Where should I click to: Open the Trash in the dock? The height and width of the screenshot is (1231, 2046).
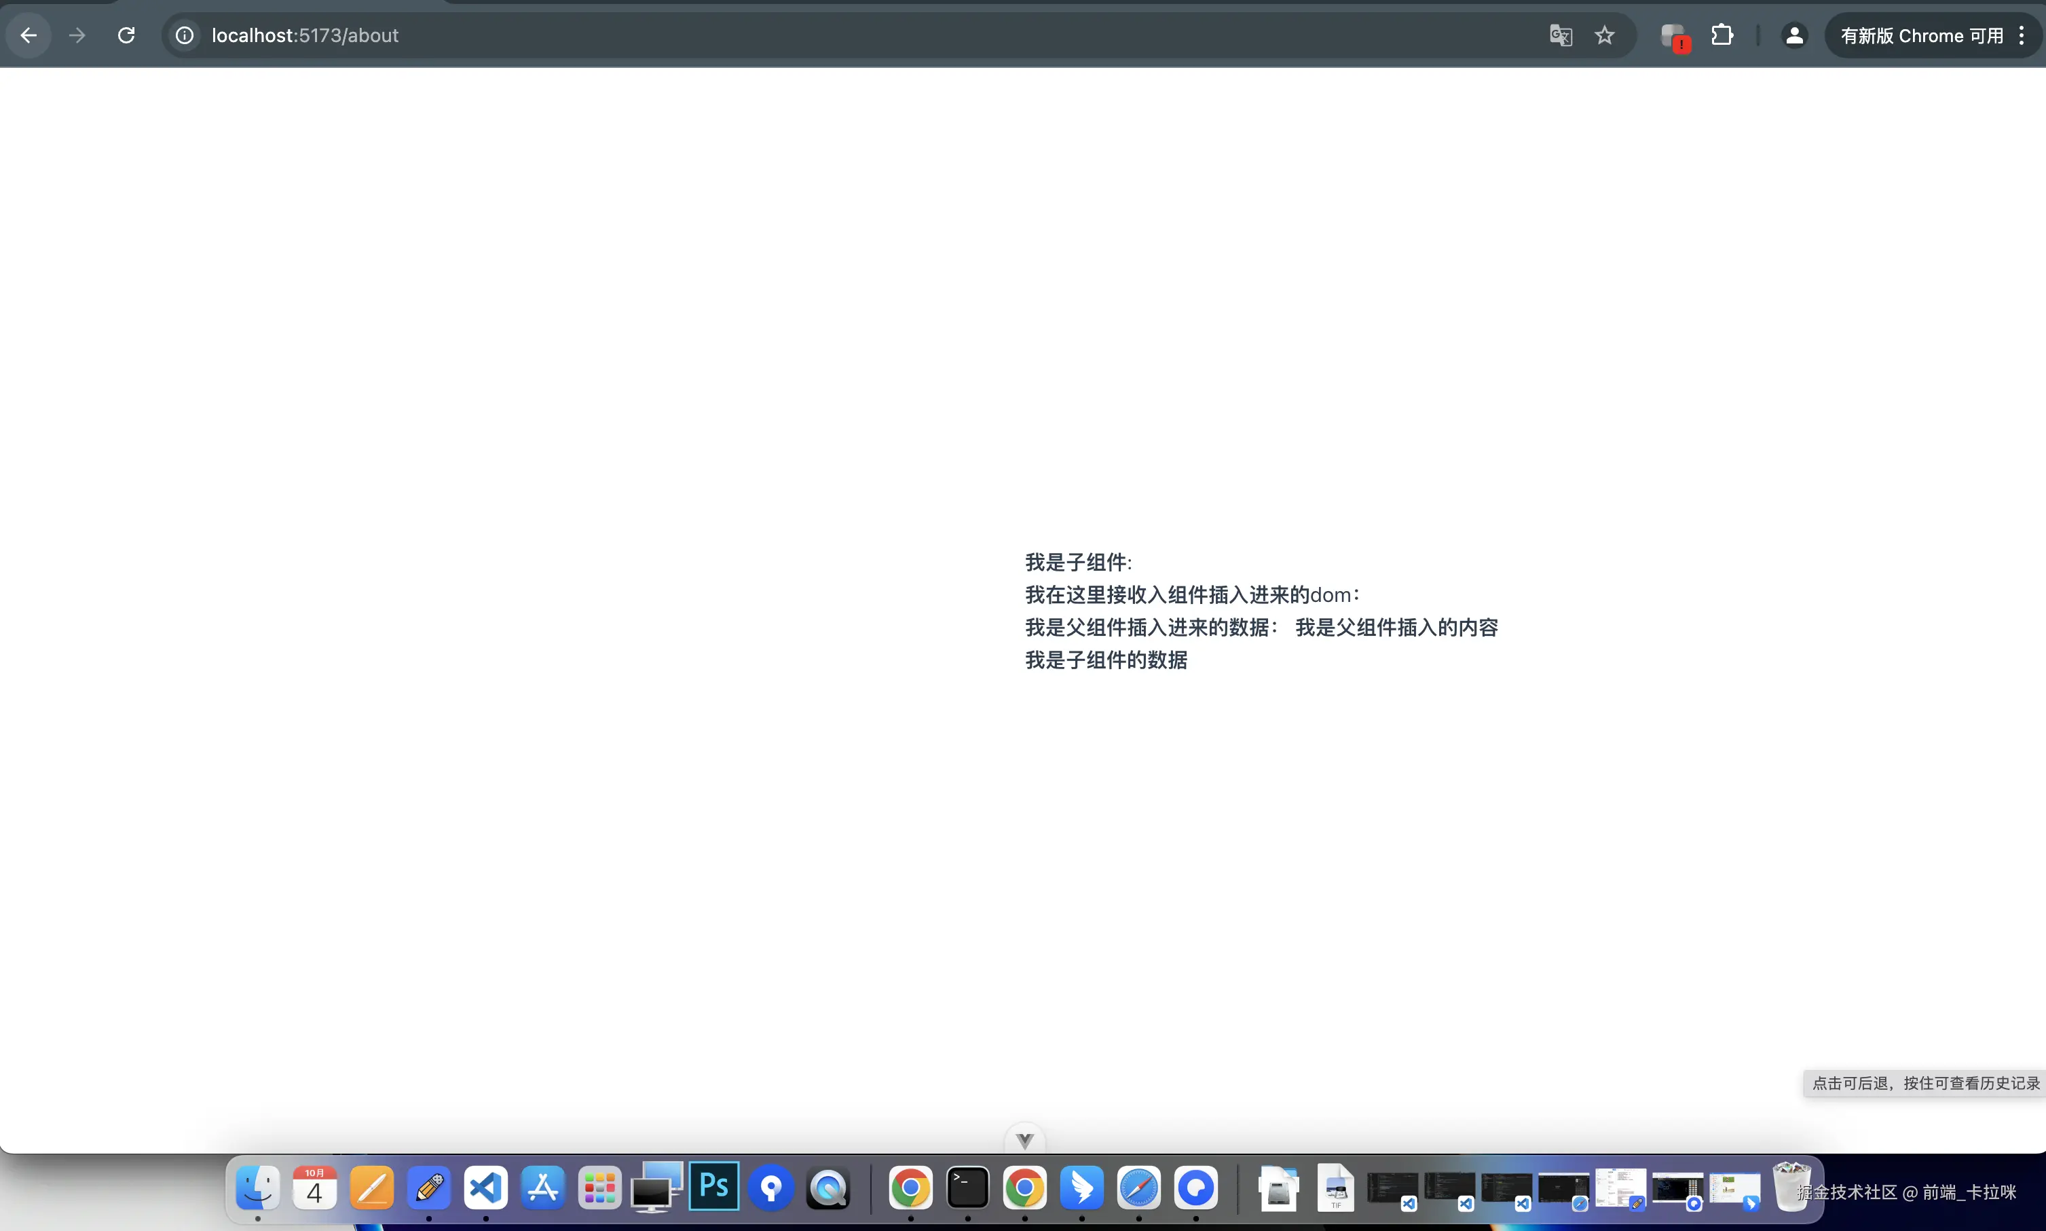1791,1186
